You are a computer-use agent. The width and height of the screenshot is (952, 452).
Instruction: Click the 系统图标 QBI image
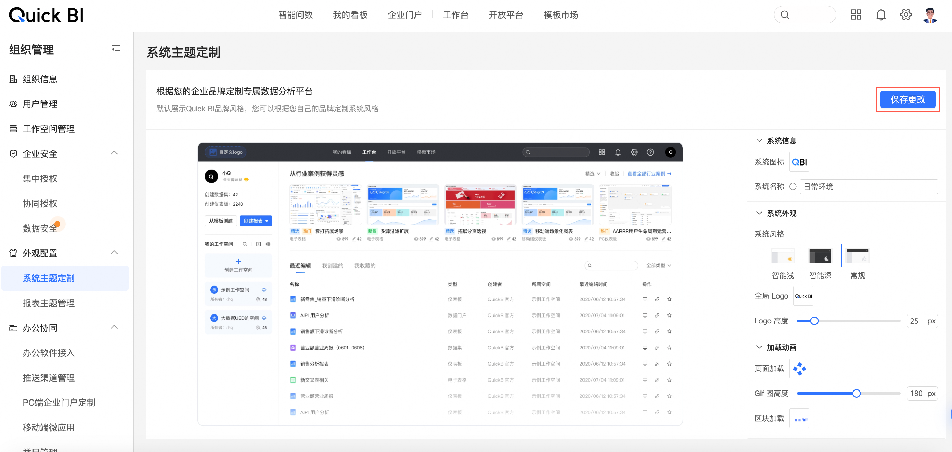click(x=799, y=162)
